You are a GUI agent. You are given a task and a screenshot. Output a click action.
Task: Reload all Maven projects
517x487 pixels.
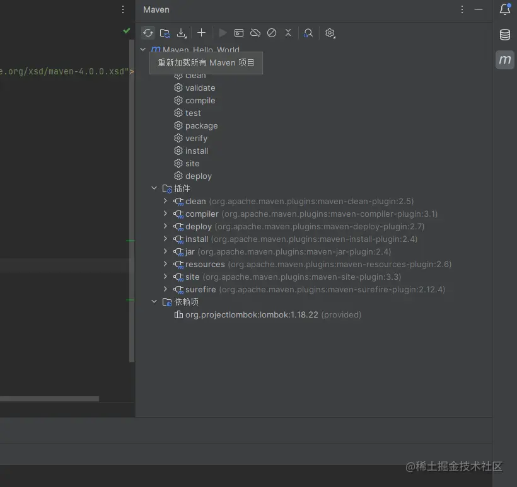pyautogui.click(x=148, y=33)
